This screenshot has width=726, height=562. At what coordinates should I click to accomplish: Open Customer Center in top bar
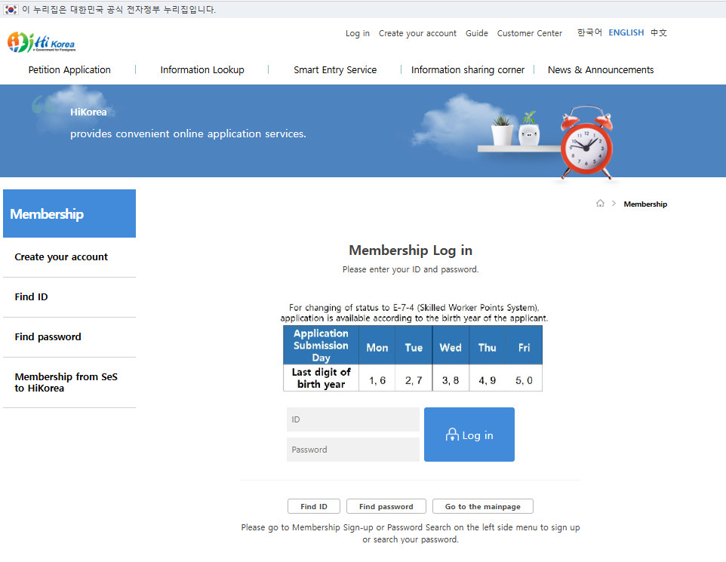[x=529, y=33]
